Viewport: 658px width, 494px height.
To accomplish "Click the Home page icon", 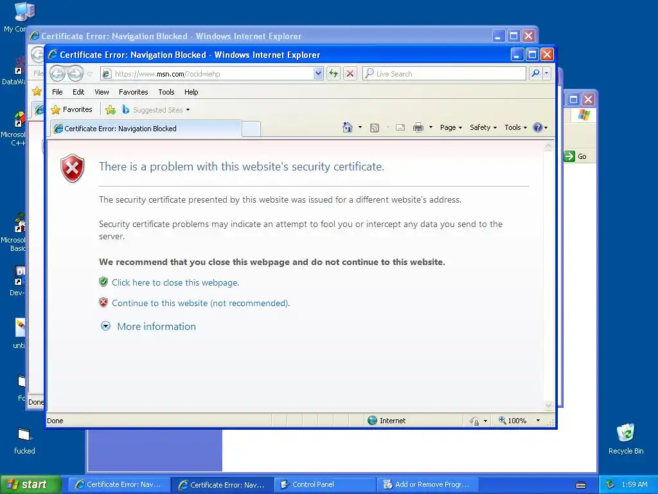I will click(348, 127).
